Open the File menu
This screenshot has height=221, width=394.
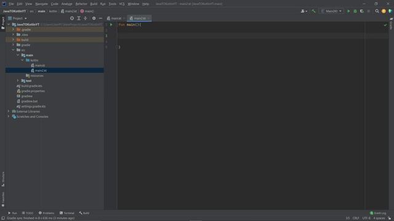[11, 4]
